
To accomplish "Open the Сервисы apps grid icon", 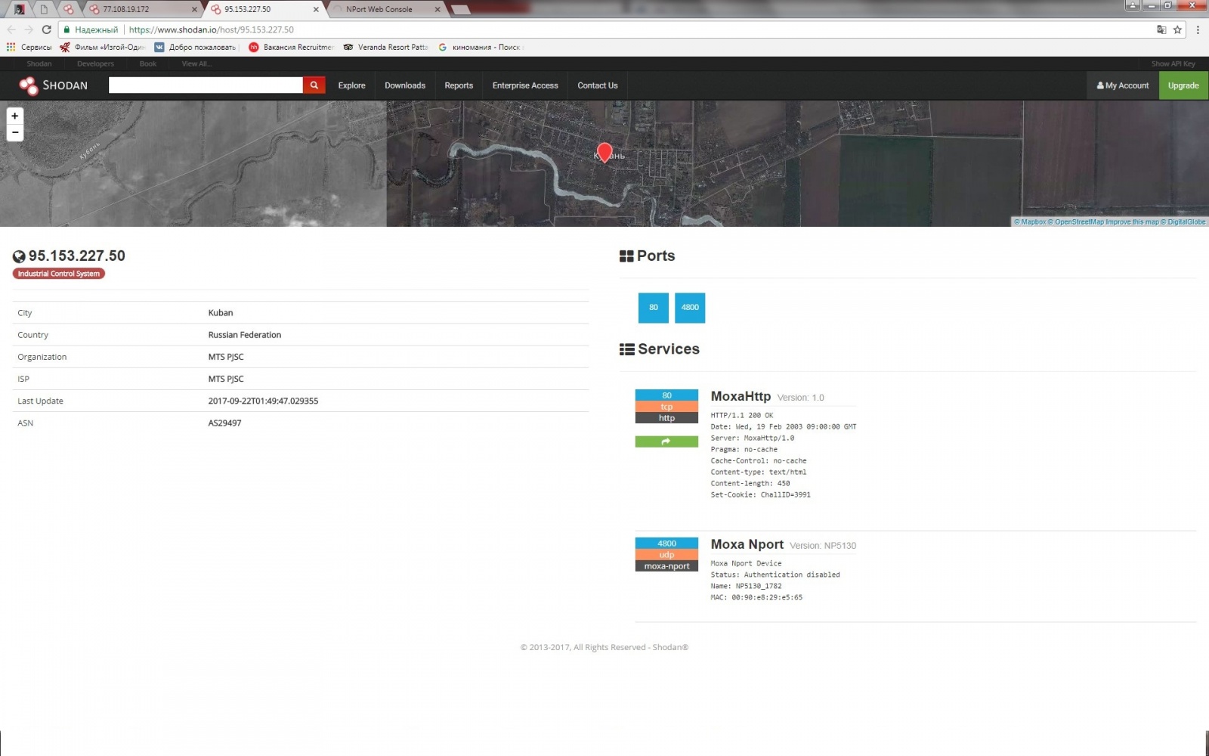I will coord(11,47).
